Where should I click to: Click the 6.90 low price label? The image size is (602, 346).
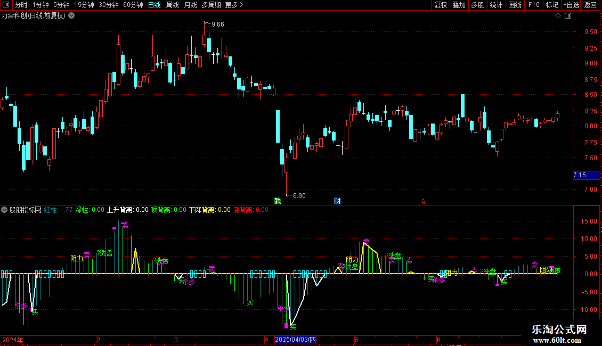299,196
